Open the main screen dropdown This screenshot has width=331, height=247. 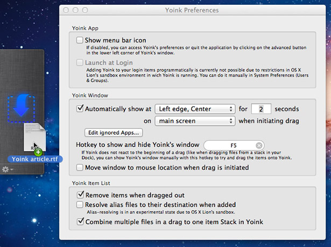point(195,121)
